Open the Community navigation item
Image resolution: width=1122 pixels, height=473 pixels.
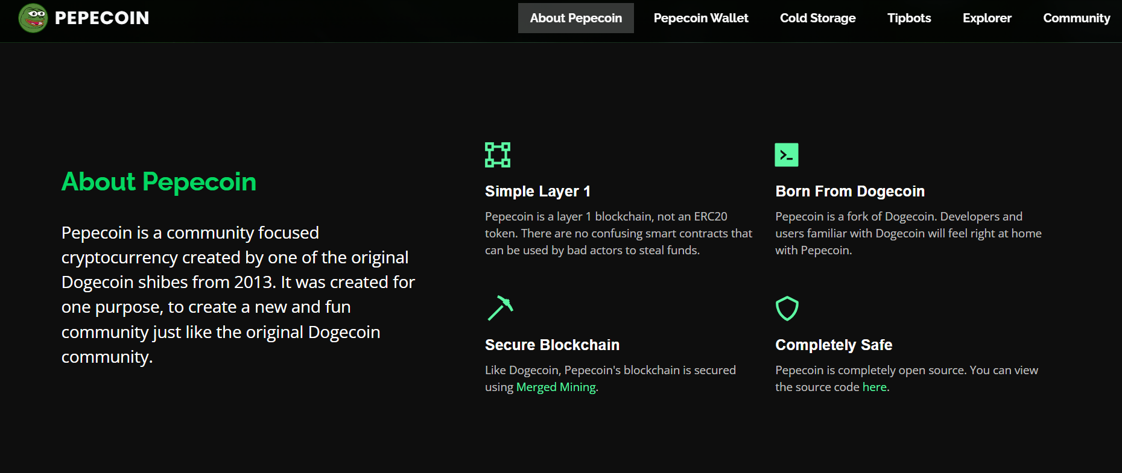pos(1077,18)
